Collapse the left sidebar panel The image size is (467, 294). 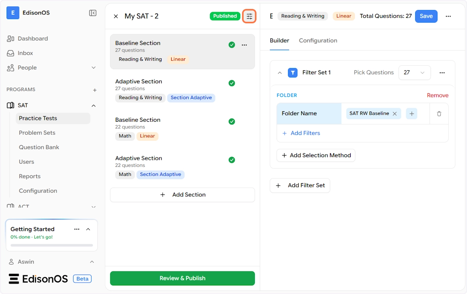93,13
